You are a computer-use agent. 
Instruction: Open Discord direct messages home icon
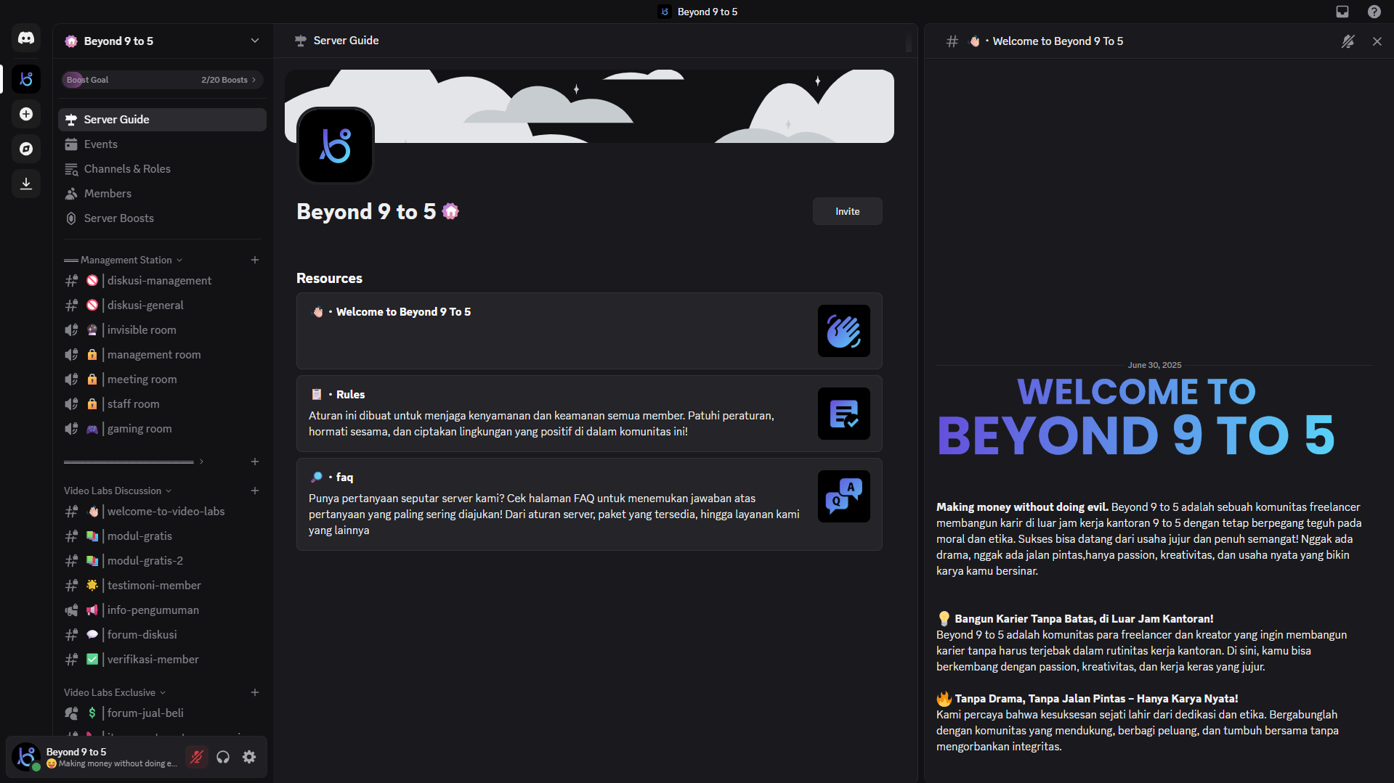26,38
